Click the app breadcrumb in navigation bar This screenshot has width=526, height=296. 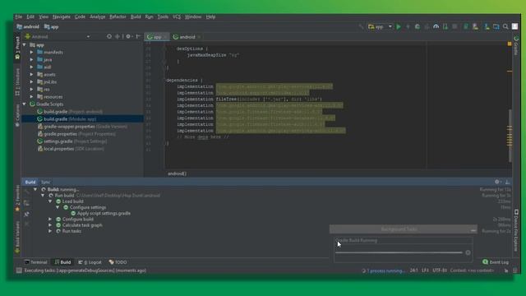52,26
